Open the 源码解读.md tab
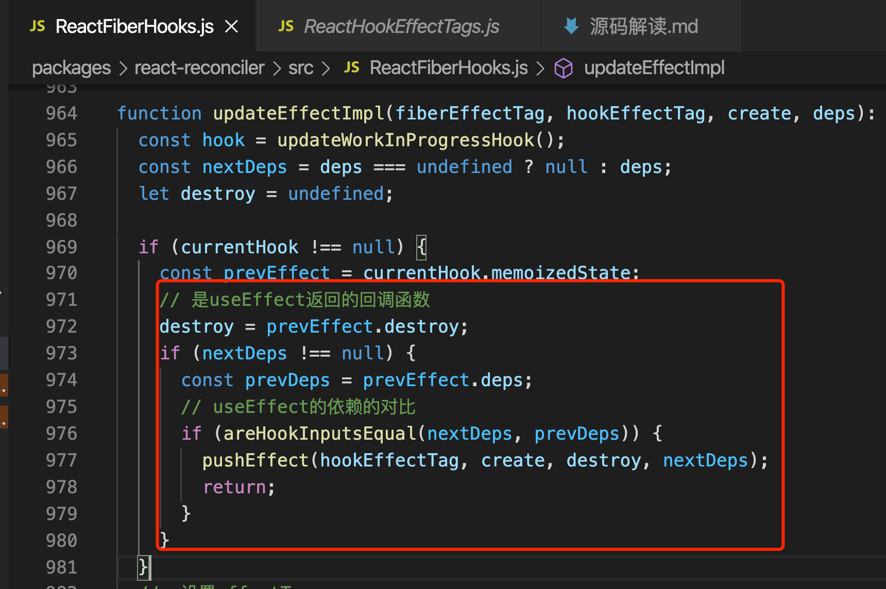The width and height of the screenshot is (886, 589). click(641, 26)
